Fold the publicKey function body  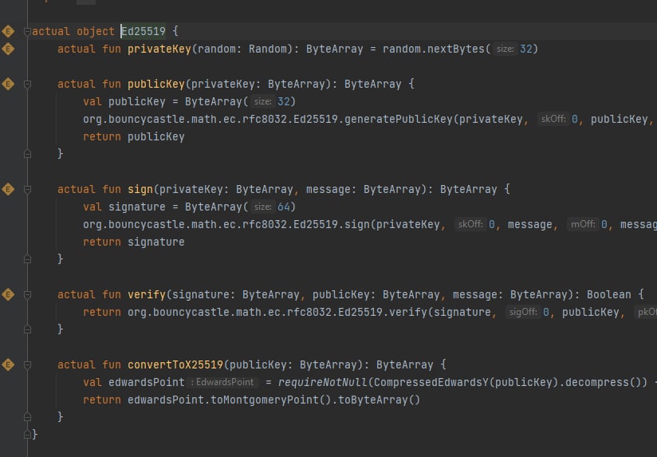[27, 85]
